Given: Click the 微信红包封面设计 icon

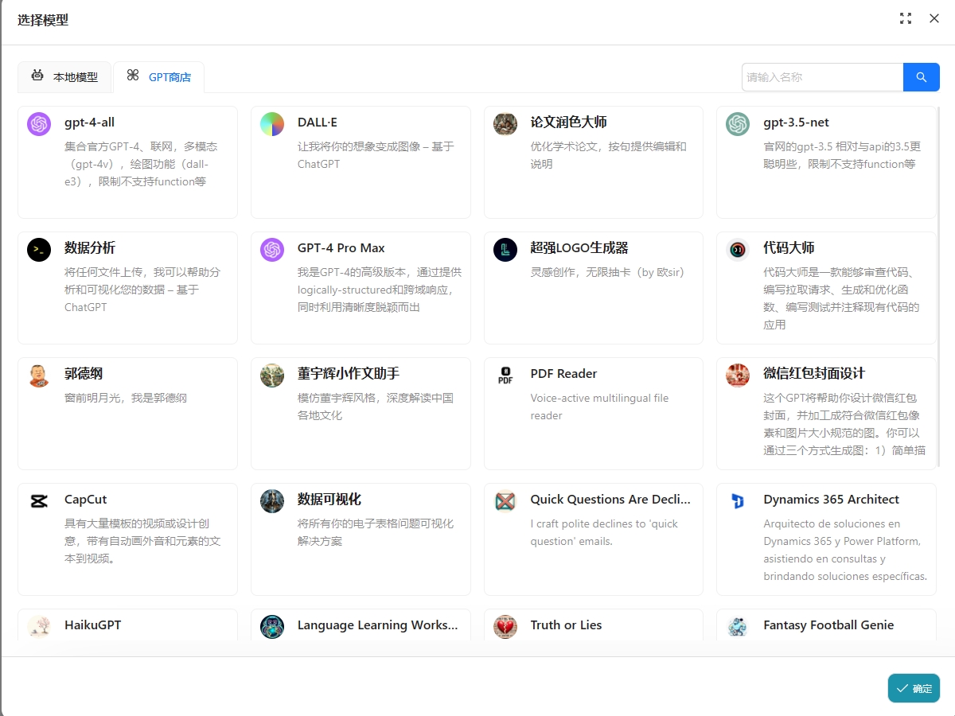Looking at the screenshot, I should 738,376.
